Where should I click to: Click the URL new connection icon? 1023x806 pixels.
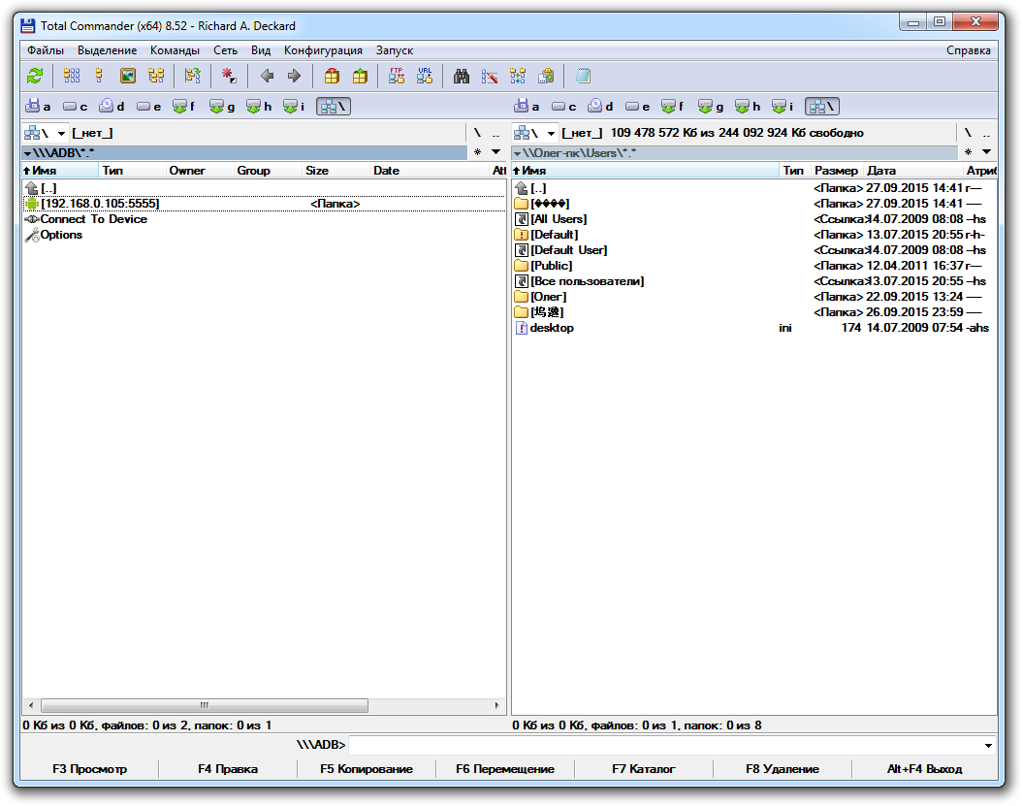[425, 76]
